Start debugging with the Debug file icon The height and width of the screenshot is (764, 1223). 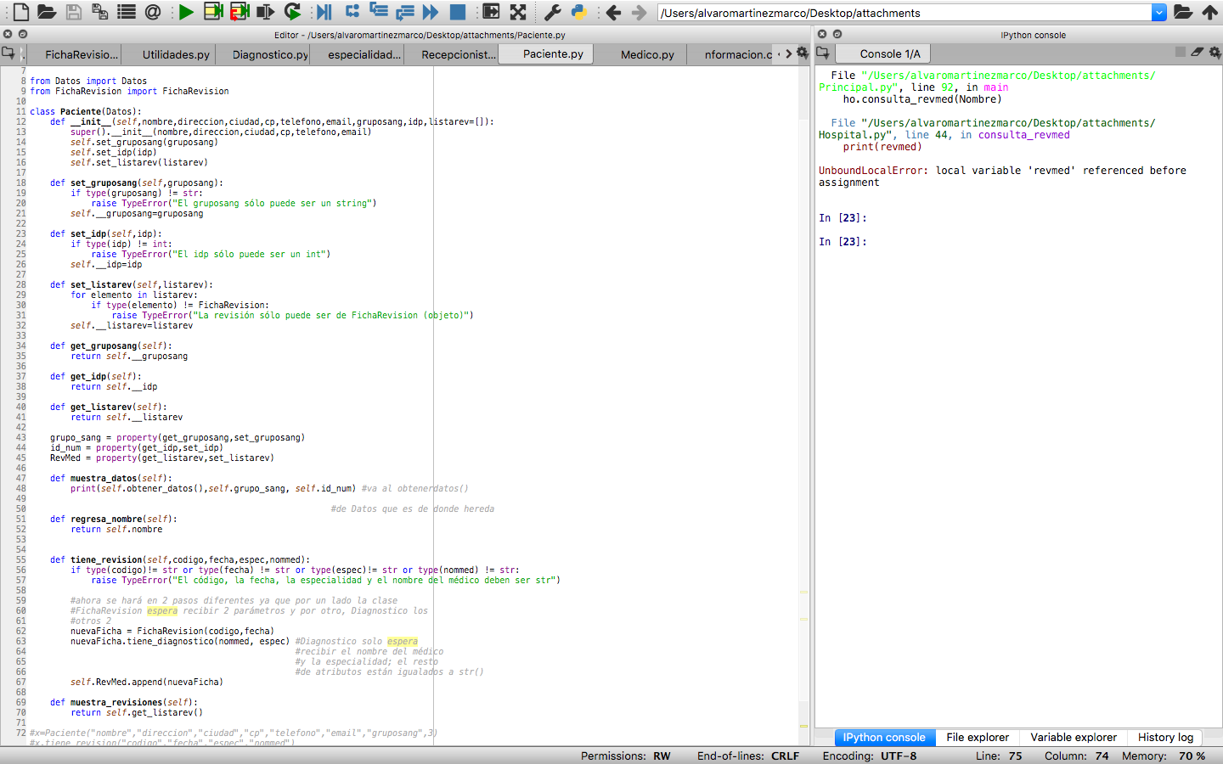coord(324,12)
